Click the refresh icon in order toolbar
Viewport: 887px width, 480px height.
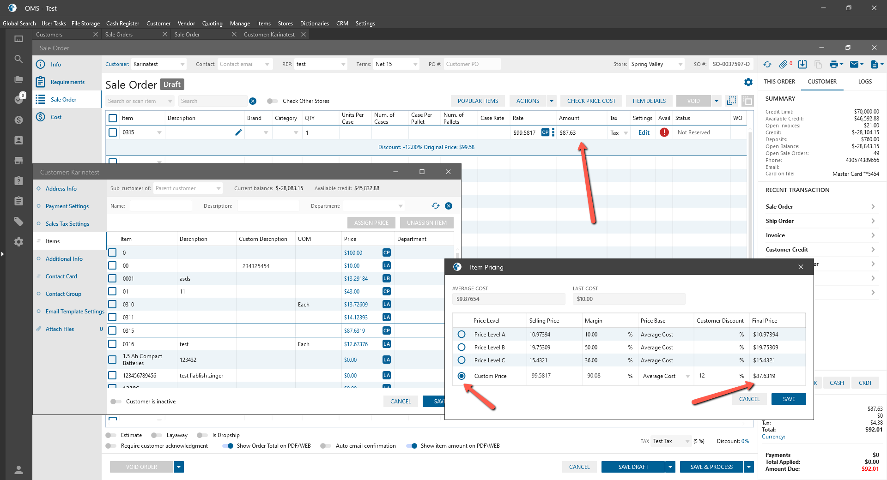click(x=767, y=65)
